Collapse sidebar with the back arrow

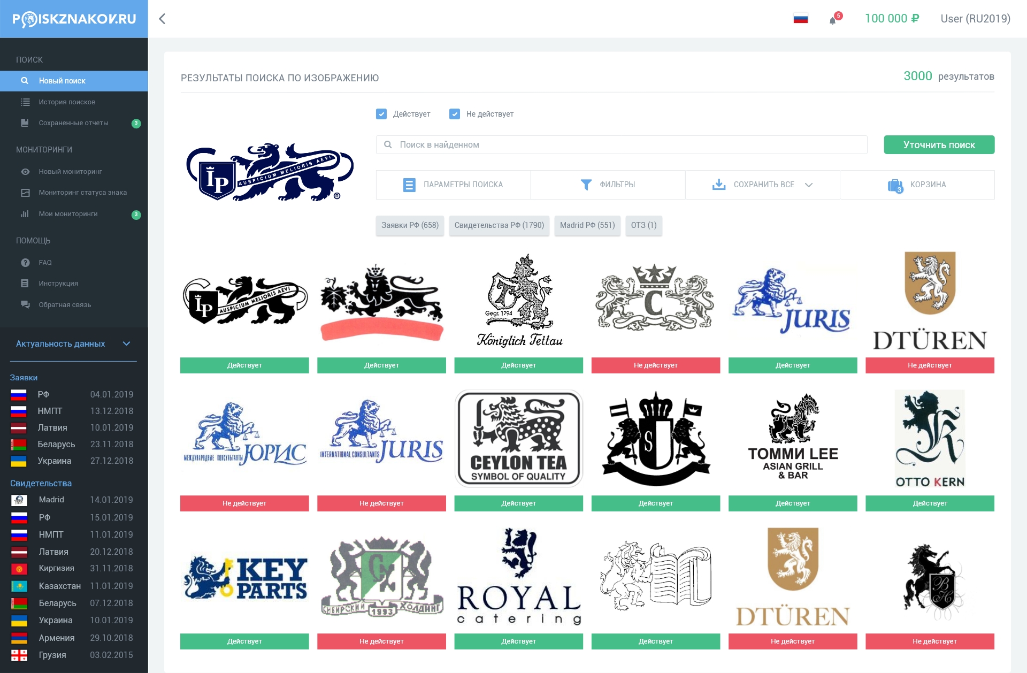pyautogui.click(x=162, y=19)
